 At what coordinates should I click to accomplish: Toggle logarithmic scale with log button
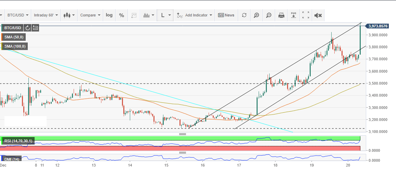coord(109,15)
